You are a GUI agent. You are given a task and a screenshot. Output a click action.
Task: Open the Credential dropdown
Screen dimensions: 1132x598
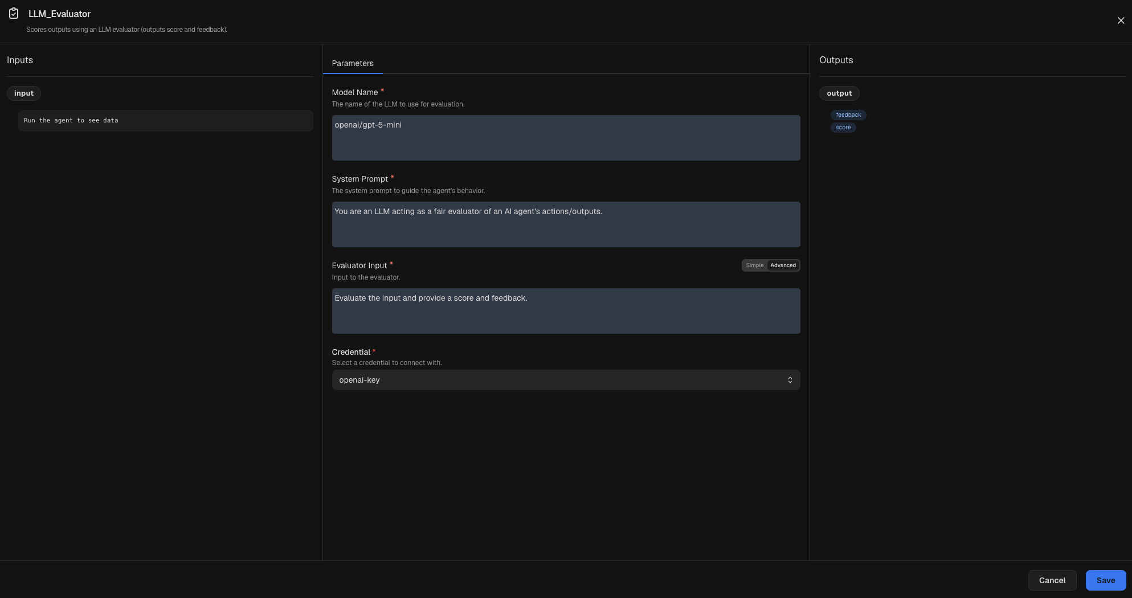pos(565,379)
